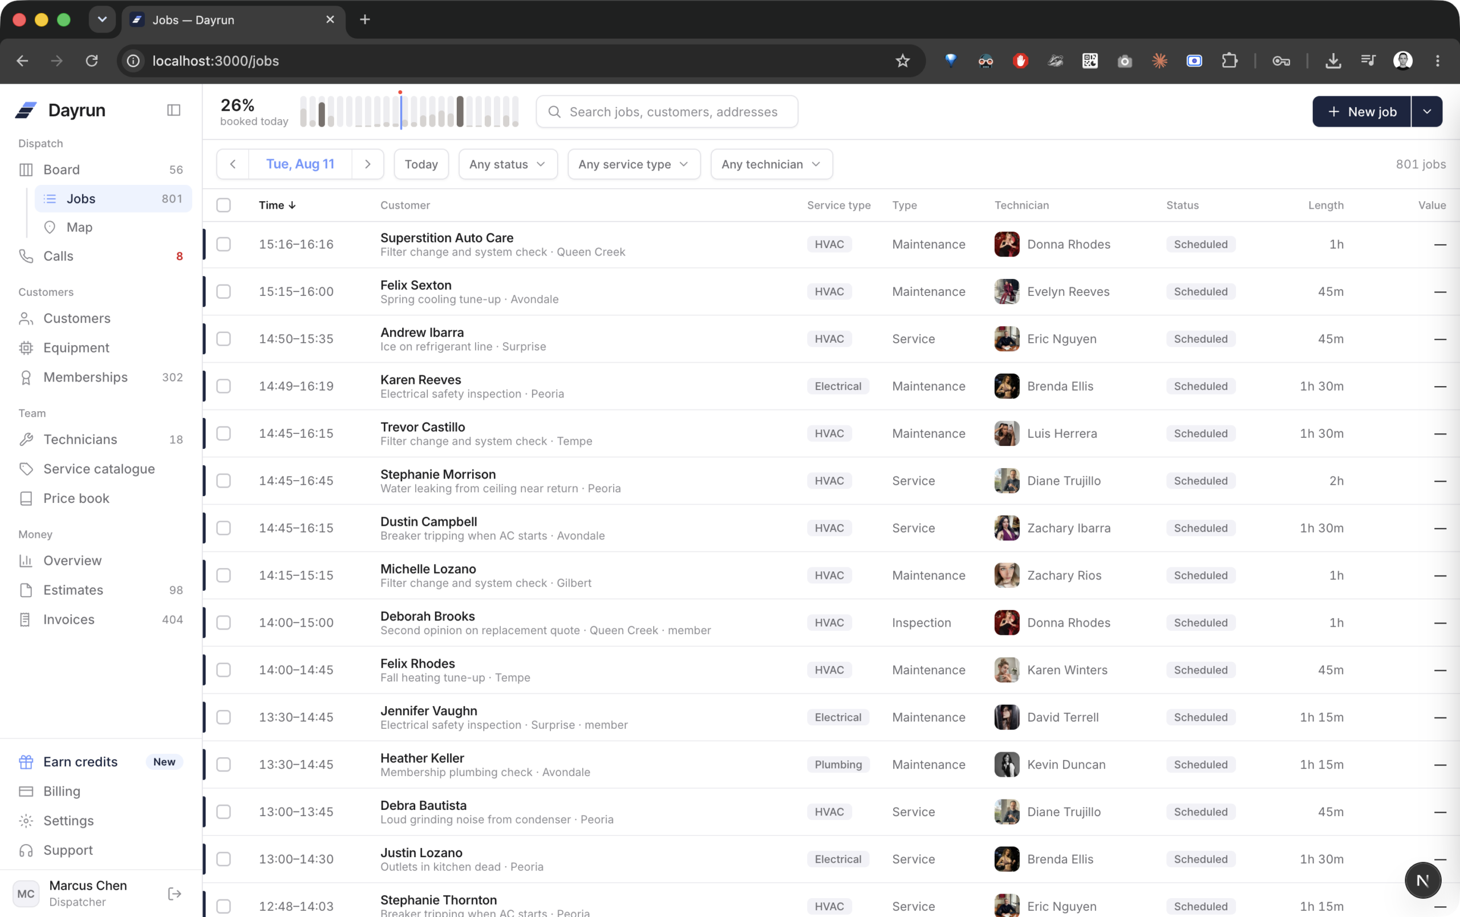Expand the New job options arrow
This screenshot has height=917, width=1460.
click(x=1427, y=112)
